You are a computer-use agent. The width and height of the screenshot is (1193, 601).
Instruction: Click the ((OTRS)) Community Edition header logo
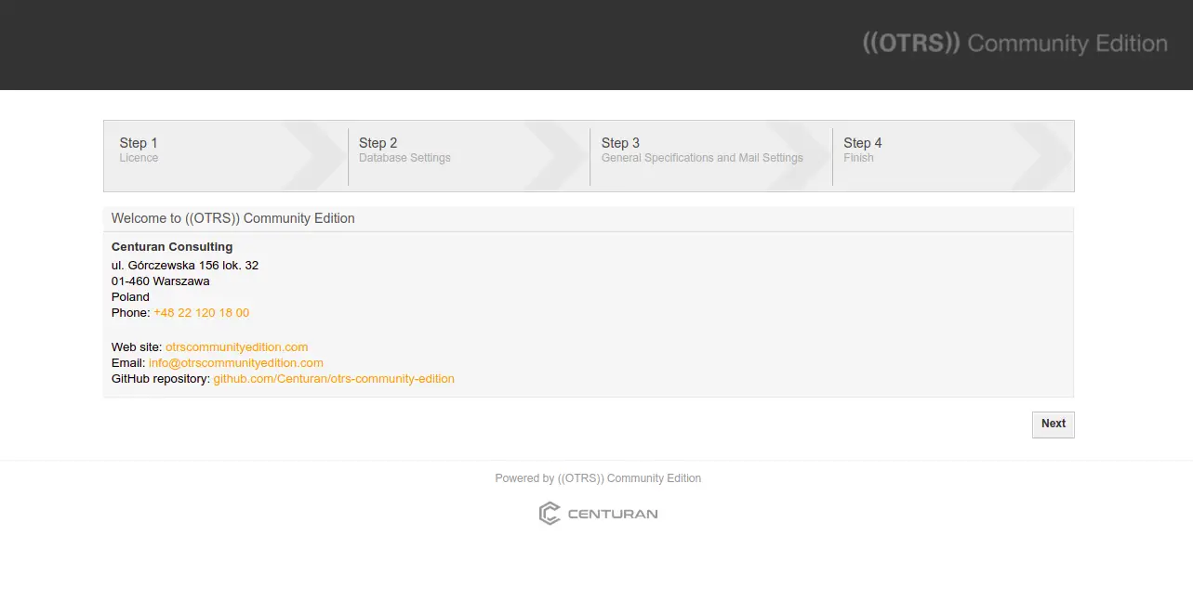(x=1014, y=44)
